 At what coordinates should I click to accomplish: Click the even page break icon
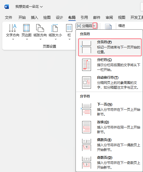point(87,145)
